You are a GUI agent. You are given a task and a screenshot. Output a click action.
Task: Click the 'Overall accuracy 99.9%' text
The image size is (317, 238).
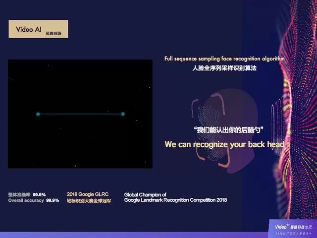34,200
